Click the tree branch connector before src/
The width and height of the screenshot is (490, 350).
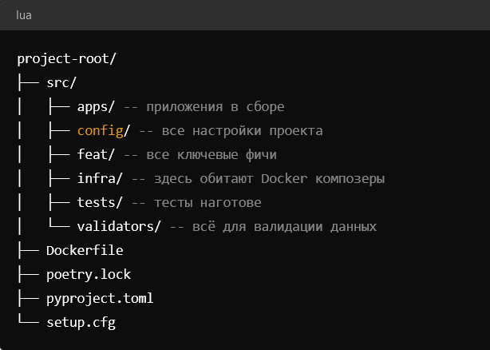click(x=29, y=83)
